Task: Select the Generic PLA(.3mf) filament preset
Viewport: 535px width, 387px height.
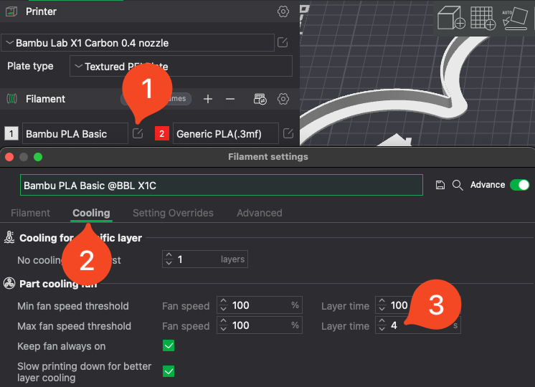Action: point(225,134)
